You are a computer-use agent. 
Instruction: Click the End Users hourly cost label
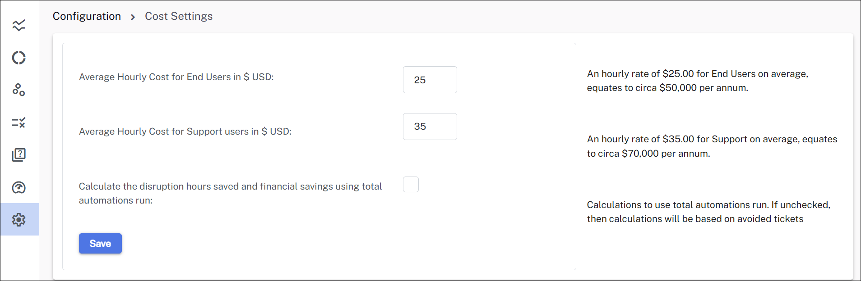click(176, 77)
